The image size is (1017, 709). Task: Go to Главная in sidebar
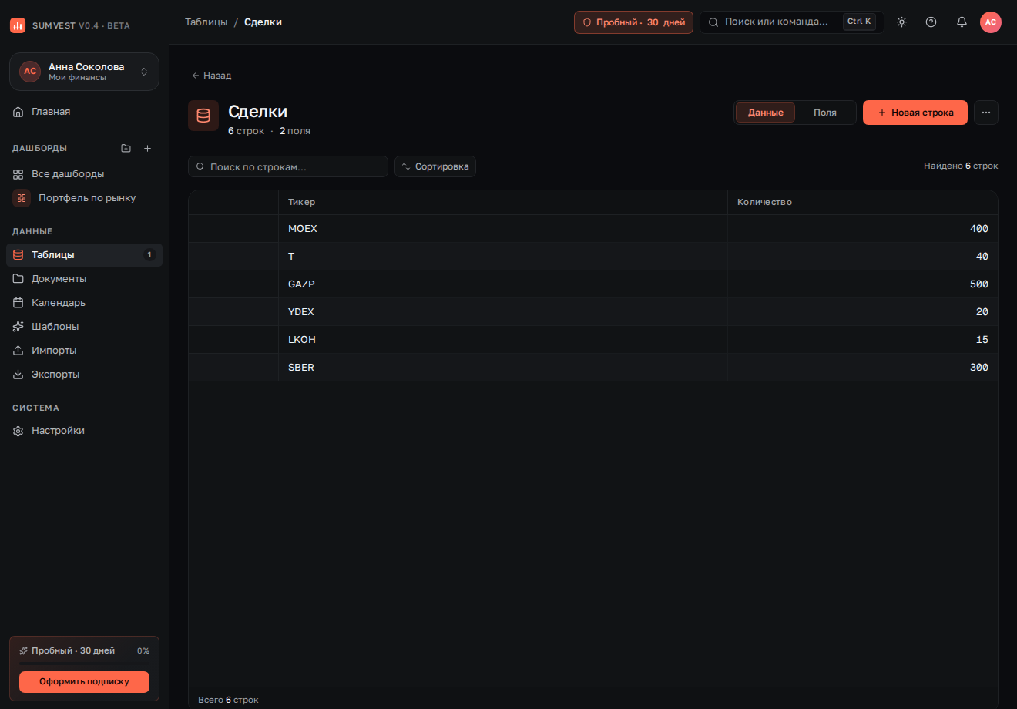click(x=84, y=112)
